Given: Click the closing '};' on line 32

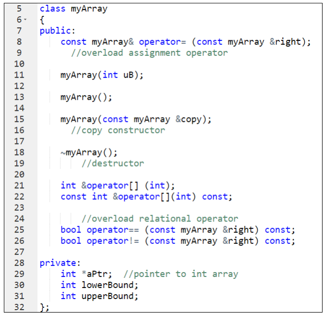Looking at the screenshot, I should point(45,307).
